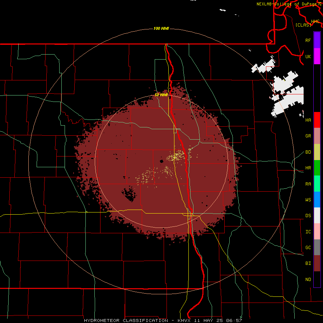The height and width of the screenshot is (323, 323).
Task: Click the HHC product label
Action: point(315,22)
